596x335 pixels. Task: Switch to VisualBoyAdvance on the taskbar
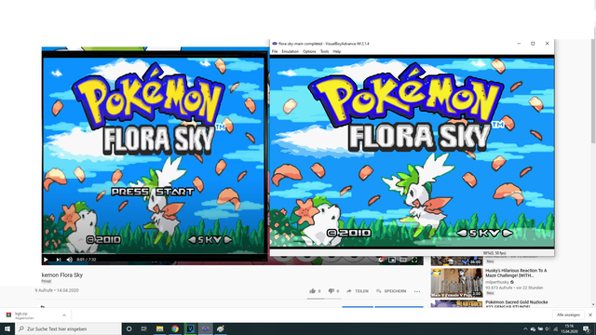coord(205,328)
